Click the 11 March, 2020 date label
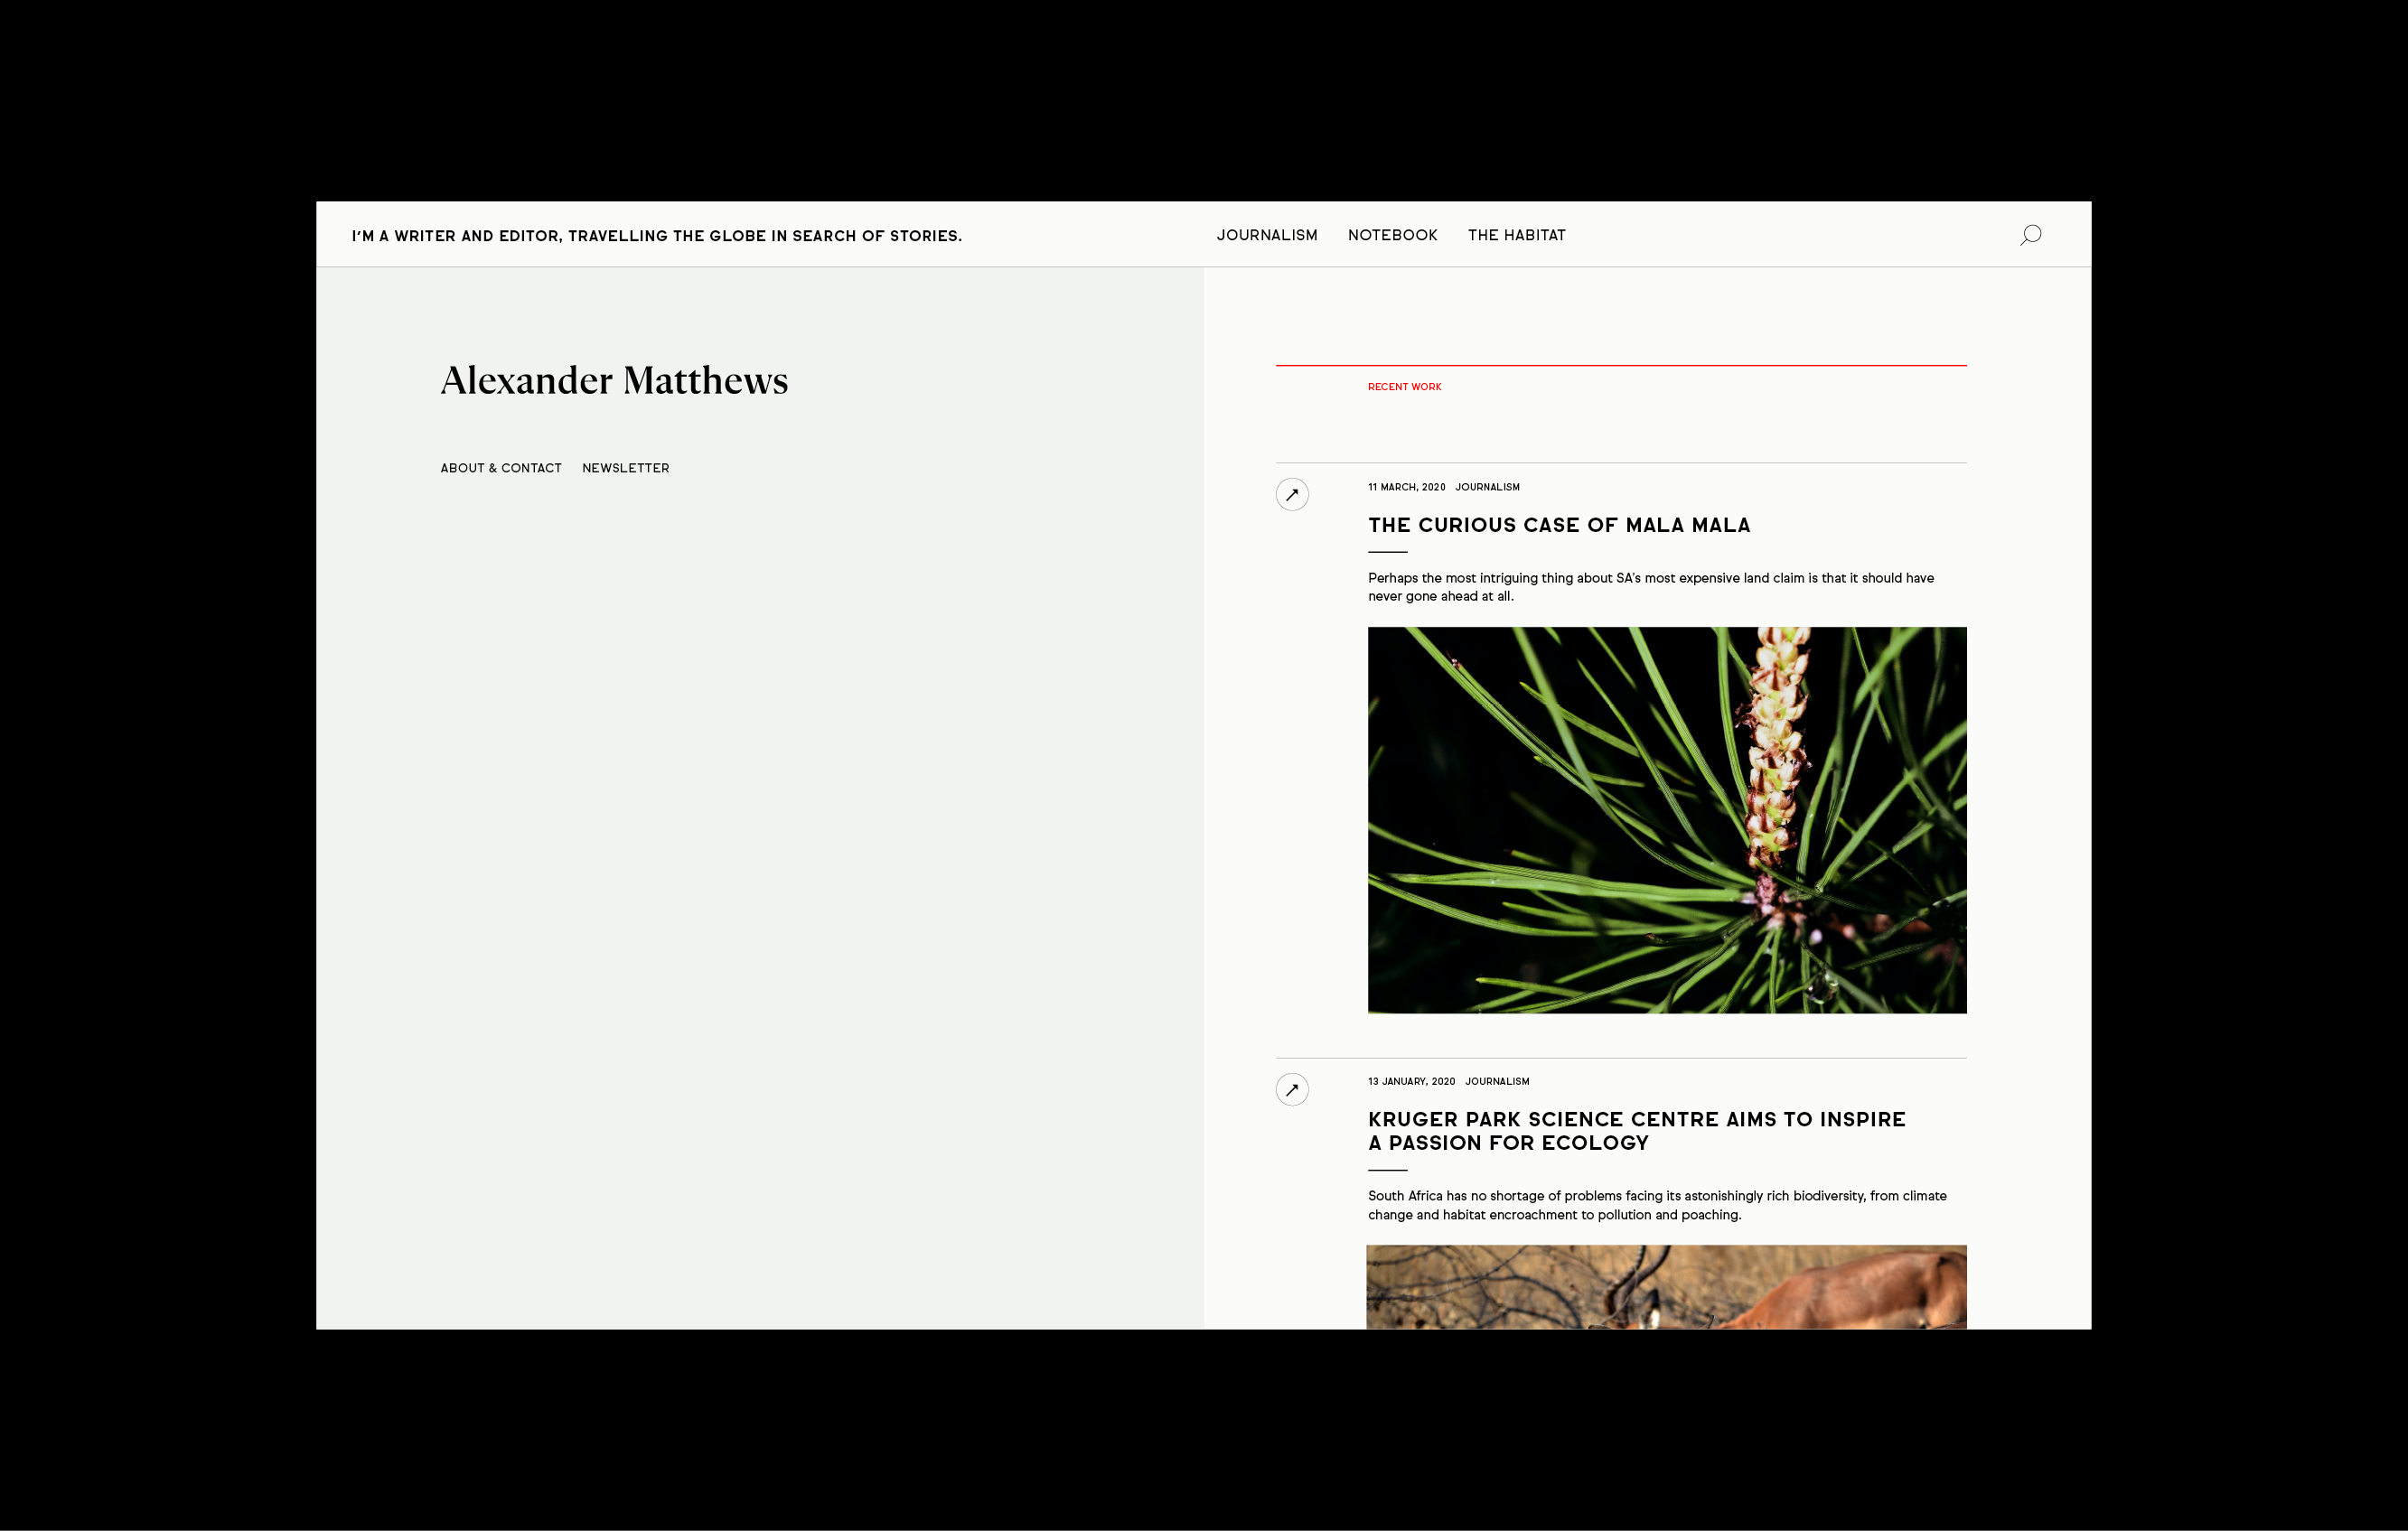The image size is (2408, 1531). coord(1406,488)
